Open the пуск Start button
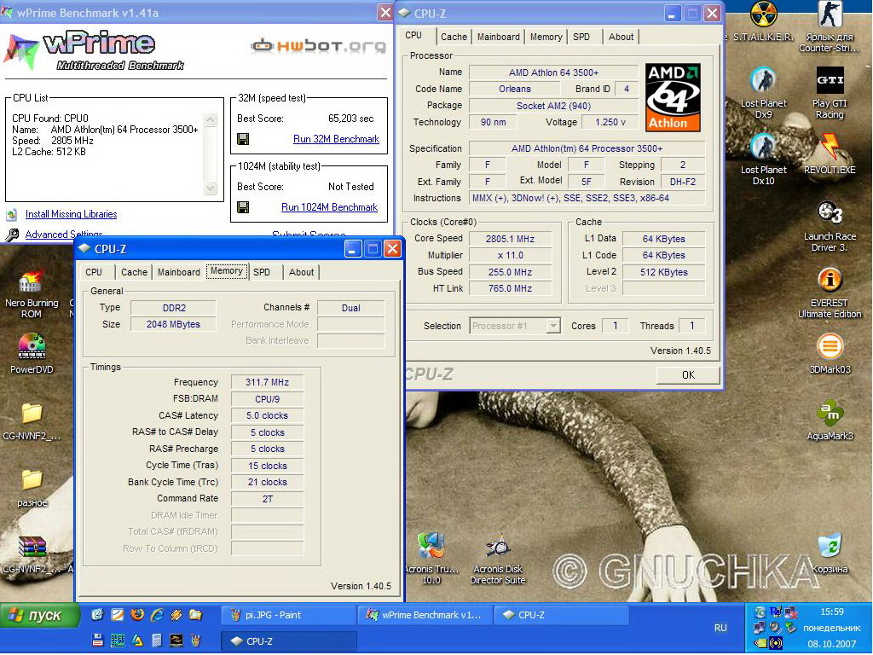 tap(39, 615)
